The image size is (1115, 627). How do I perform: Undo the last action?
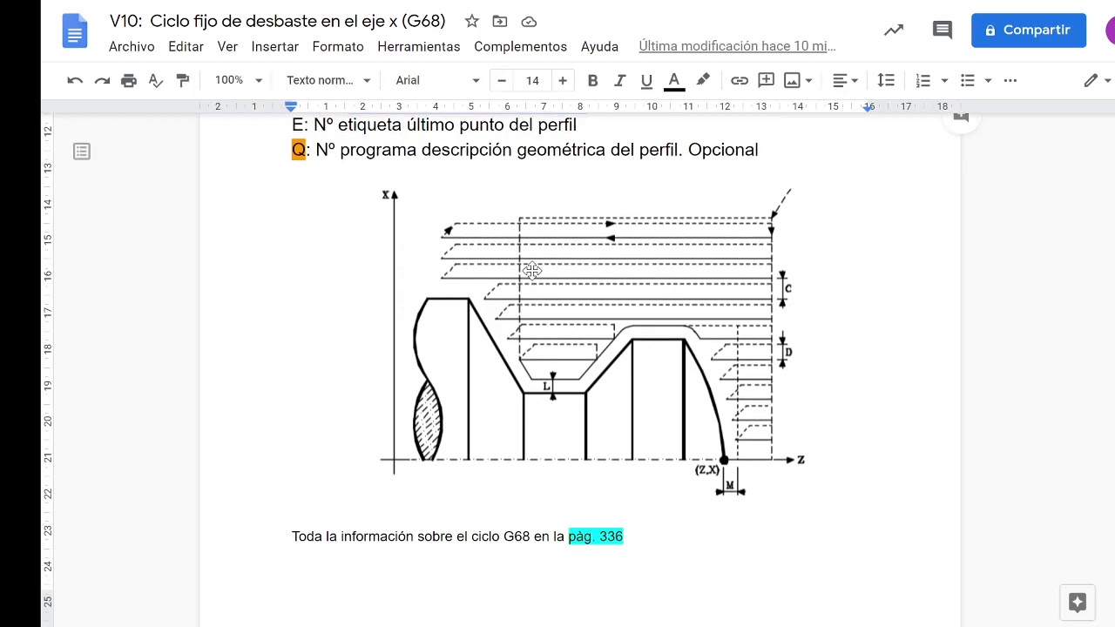coord(75,80)
